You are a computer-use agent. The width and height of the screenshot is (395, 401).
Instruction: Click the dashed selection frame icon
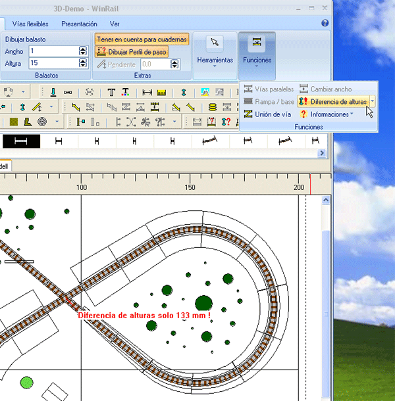89,92
